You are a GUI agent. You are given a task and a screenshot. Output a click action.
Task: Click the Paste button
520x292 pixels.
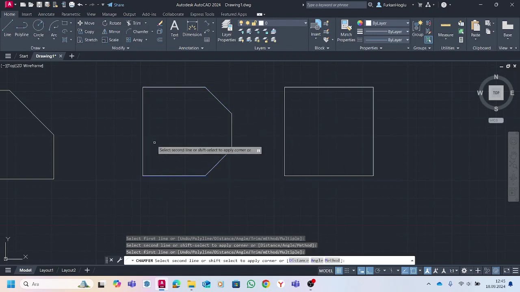pyautogui.click(x=475, y=29)
